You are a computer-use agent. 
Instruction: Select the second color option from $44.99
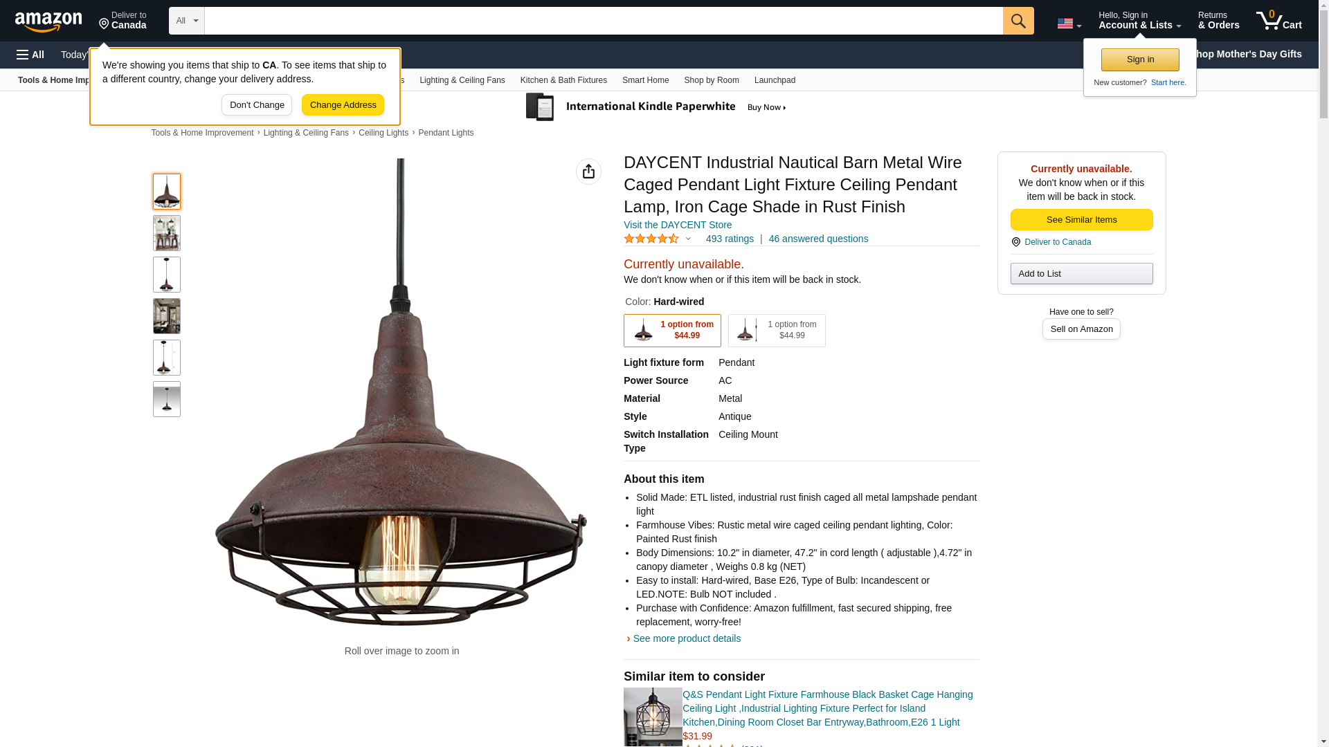point(777,331)
